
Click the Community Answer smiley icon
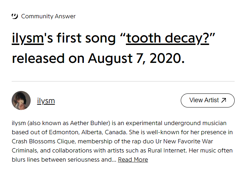tap(15, 16)
